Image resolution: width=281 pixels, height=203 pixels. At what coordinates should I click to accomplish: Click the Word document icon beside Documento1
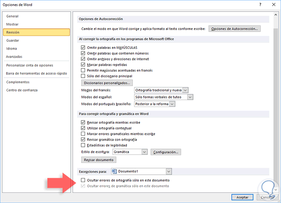pyautogui.click(x=114, y=171)
